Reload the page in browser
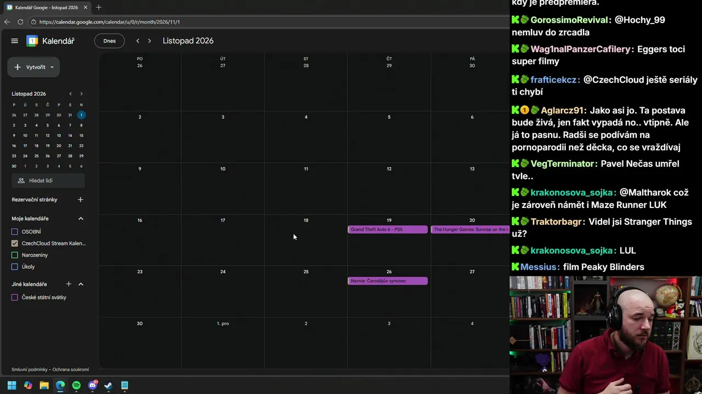The height and width of the screenshot is (394, 702). (20, 22)
